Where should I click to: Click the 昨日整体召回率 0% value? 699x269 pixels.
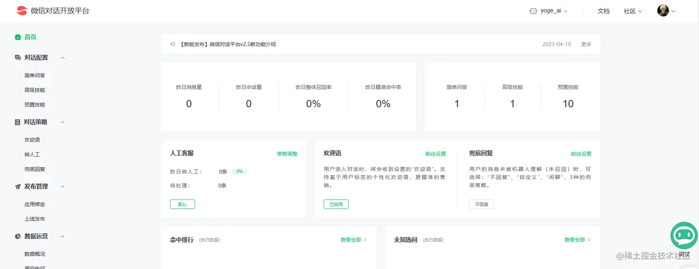point(313,104)
